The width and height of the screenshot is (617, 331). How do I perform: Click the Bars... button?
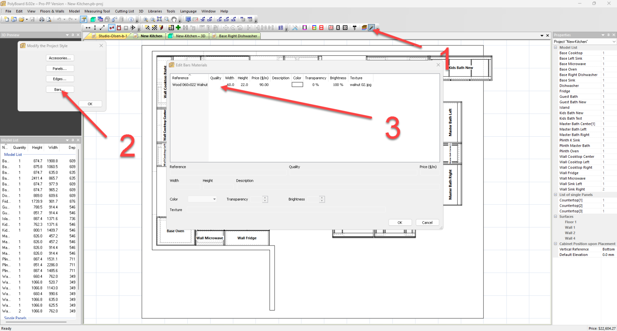pyautogui.click(x=60, y=89)
